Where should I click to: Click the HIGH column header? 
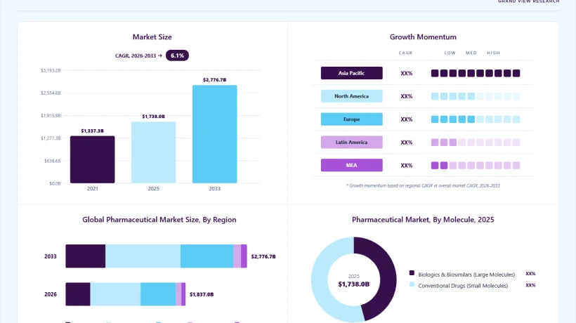click(493, 53)
